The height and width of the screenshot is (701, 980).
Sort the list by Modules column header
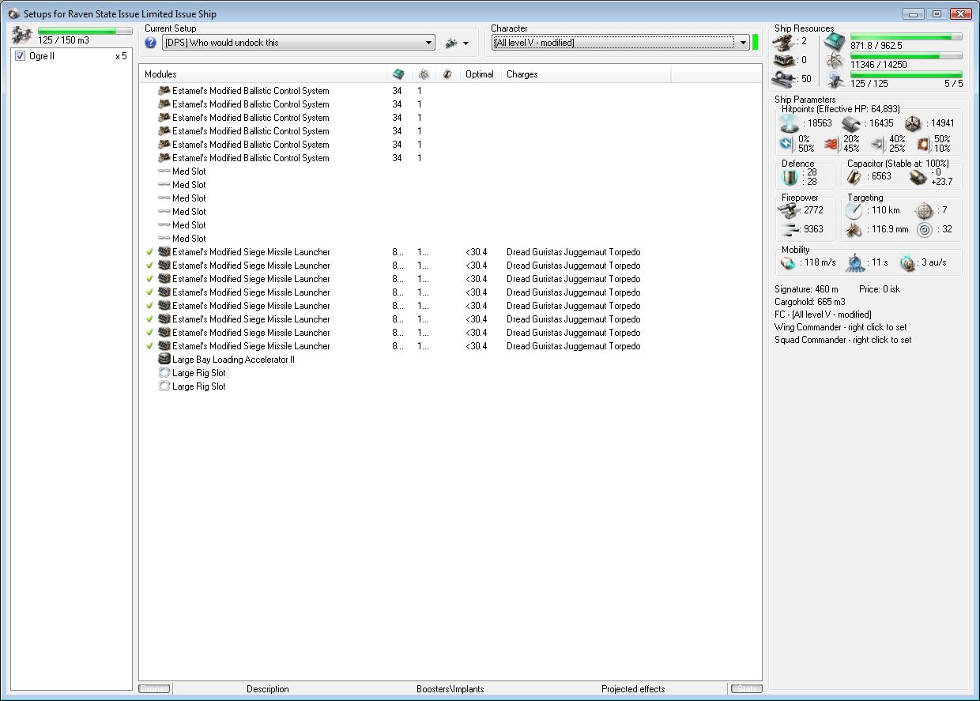pyautogui.click(x=263, y=74)
